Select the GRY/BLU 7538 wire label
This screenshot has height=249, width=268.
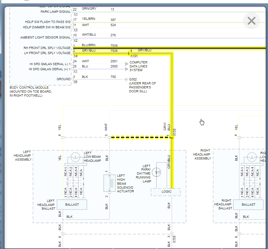(x=89, y=50)
